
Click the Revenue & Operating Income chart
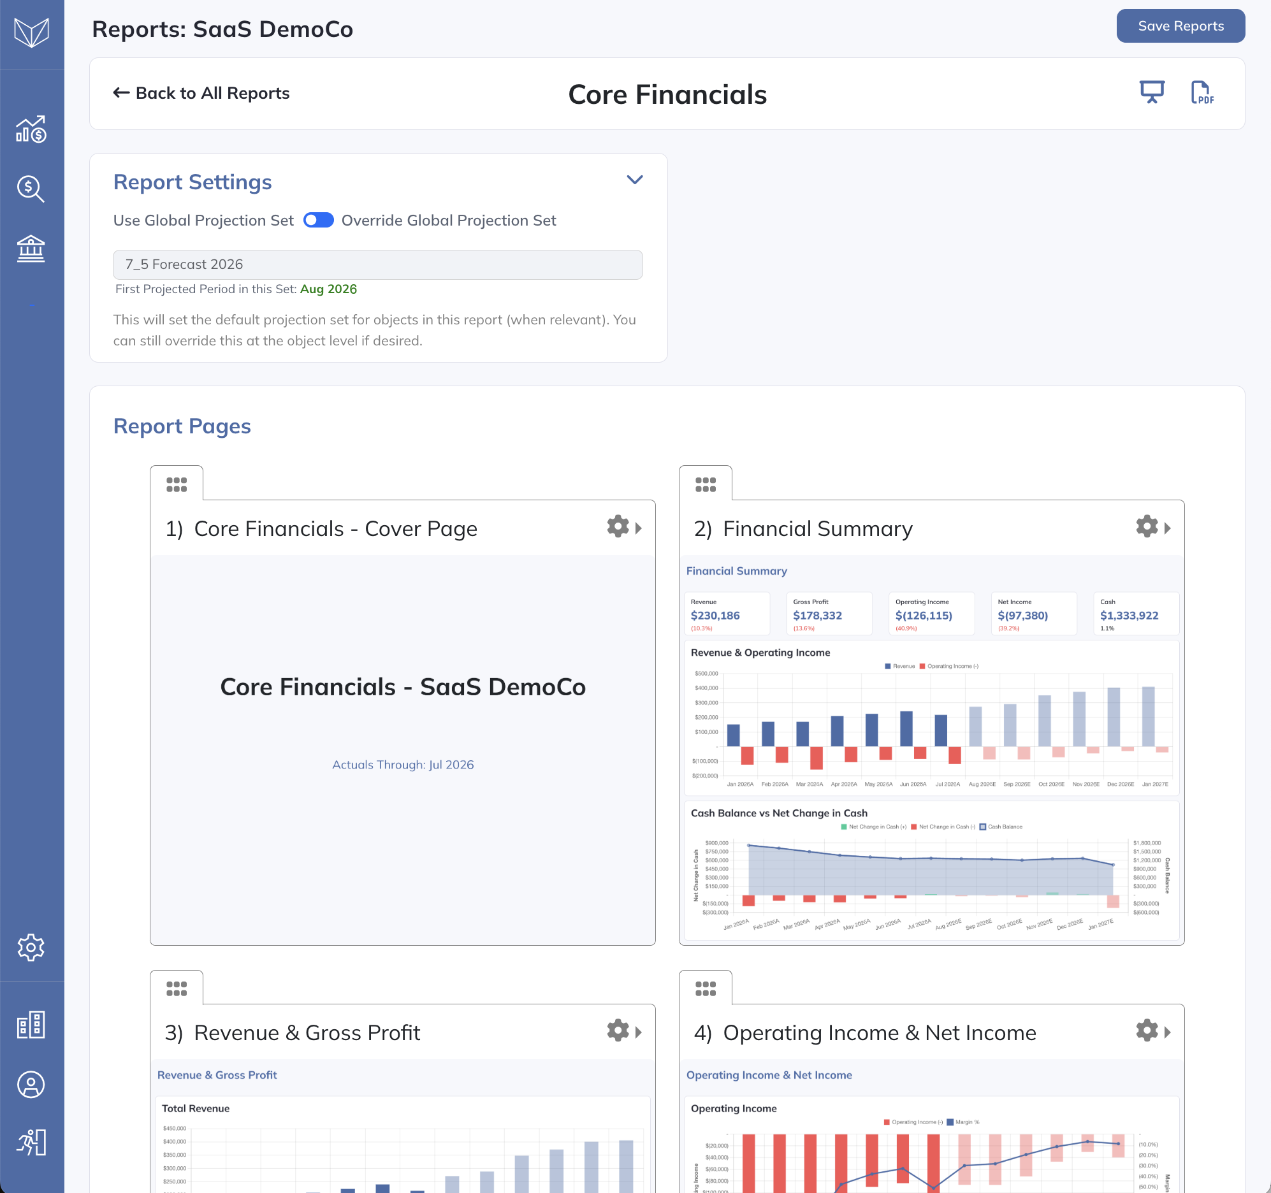coord(931,719)
